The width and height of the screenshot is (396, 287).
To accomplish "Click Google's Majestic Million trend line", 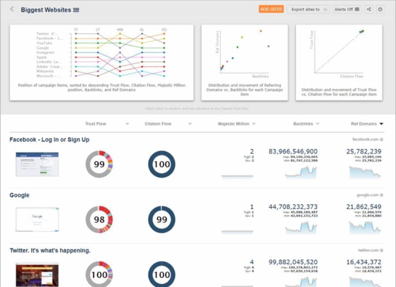I will [237, 232].
